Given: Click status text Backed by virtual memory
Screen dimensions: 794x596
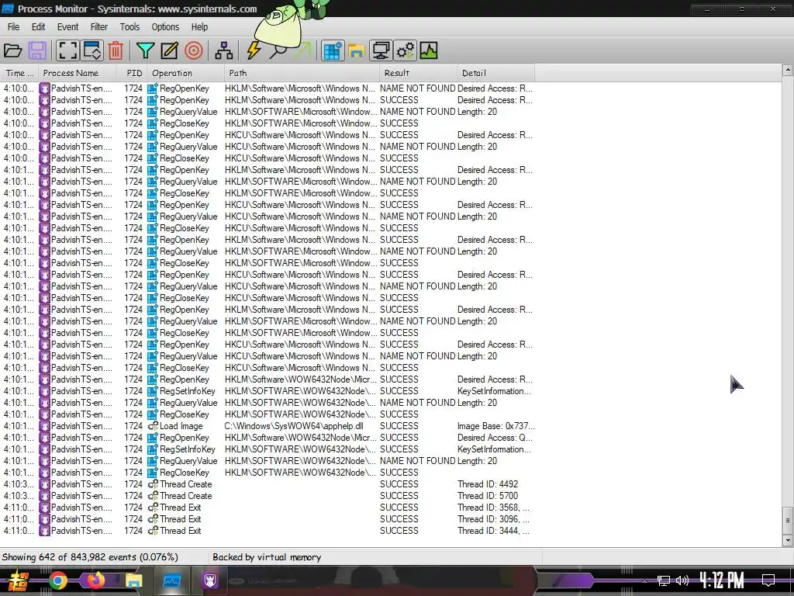Looking at the screenshot, I should [x=267, y=557].
